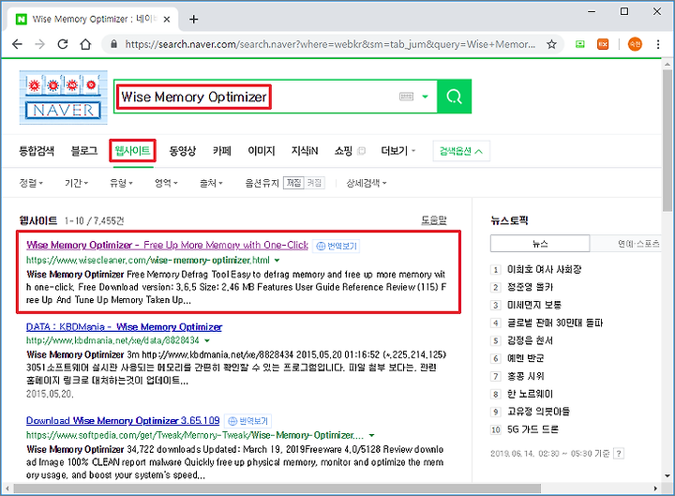This screenshot has width=675, height=496.
Task: Switch to the 웹사이트 tab
Action: tap(132, 151)
